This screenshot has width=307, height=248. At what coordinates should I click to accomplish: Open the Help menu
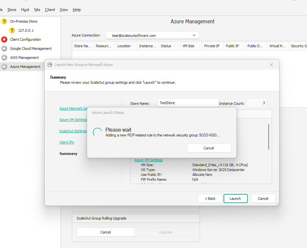click(77, 10)
